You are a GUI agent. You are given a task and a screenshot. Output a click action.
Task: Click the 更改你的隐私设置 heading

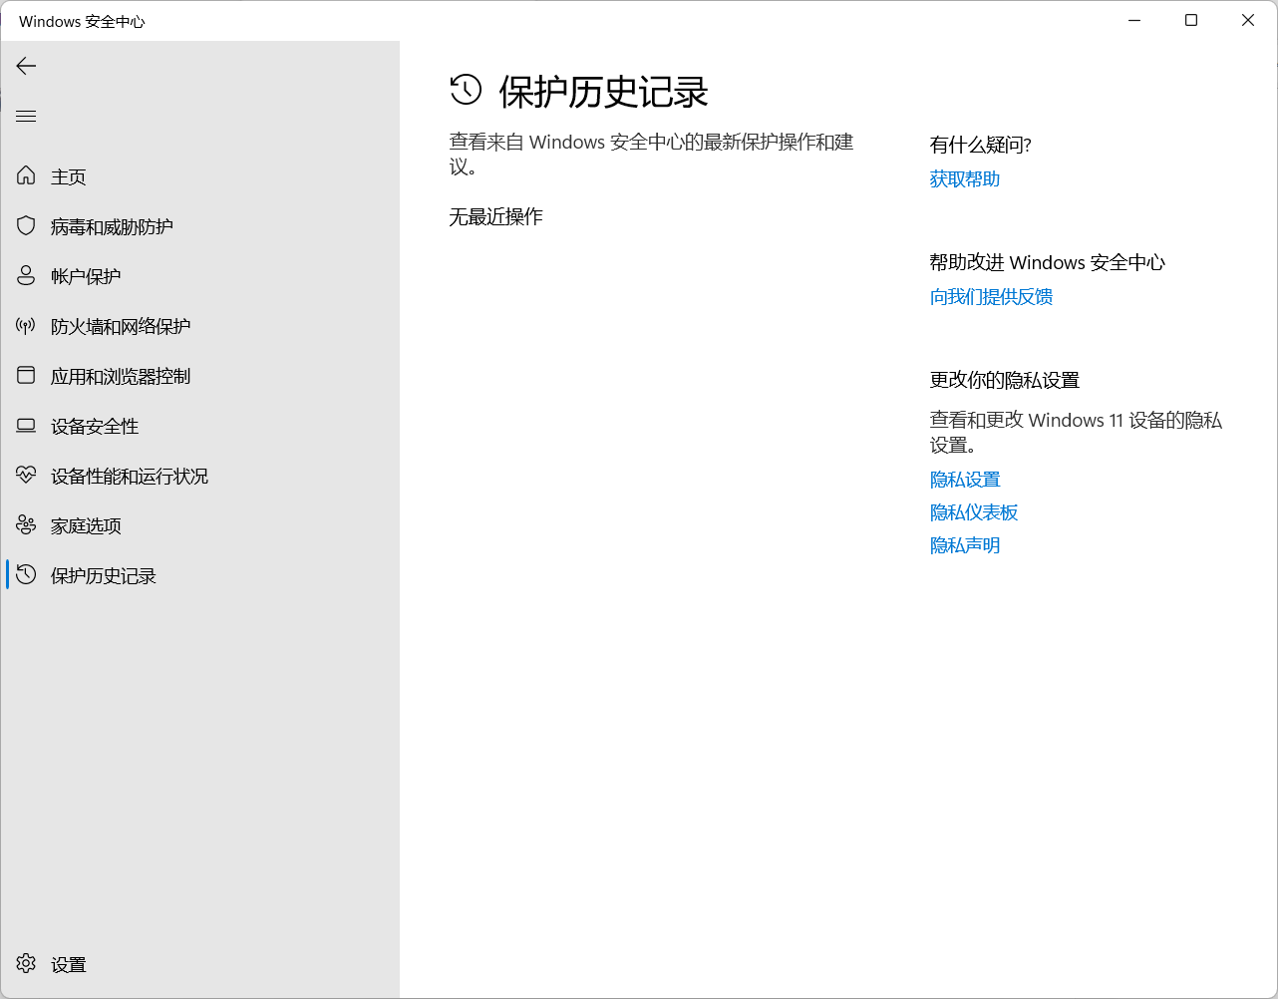pyautogui.click(x=1005, y=380)
